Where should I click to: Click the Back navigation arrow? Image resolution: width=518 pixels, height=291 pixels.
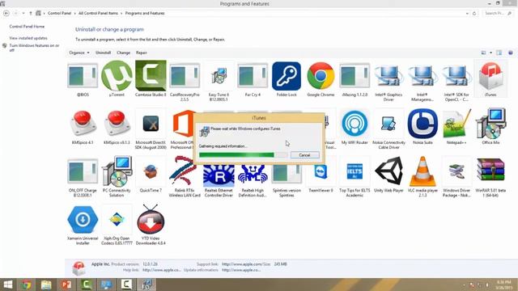point(6,13)
